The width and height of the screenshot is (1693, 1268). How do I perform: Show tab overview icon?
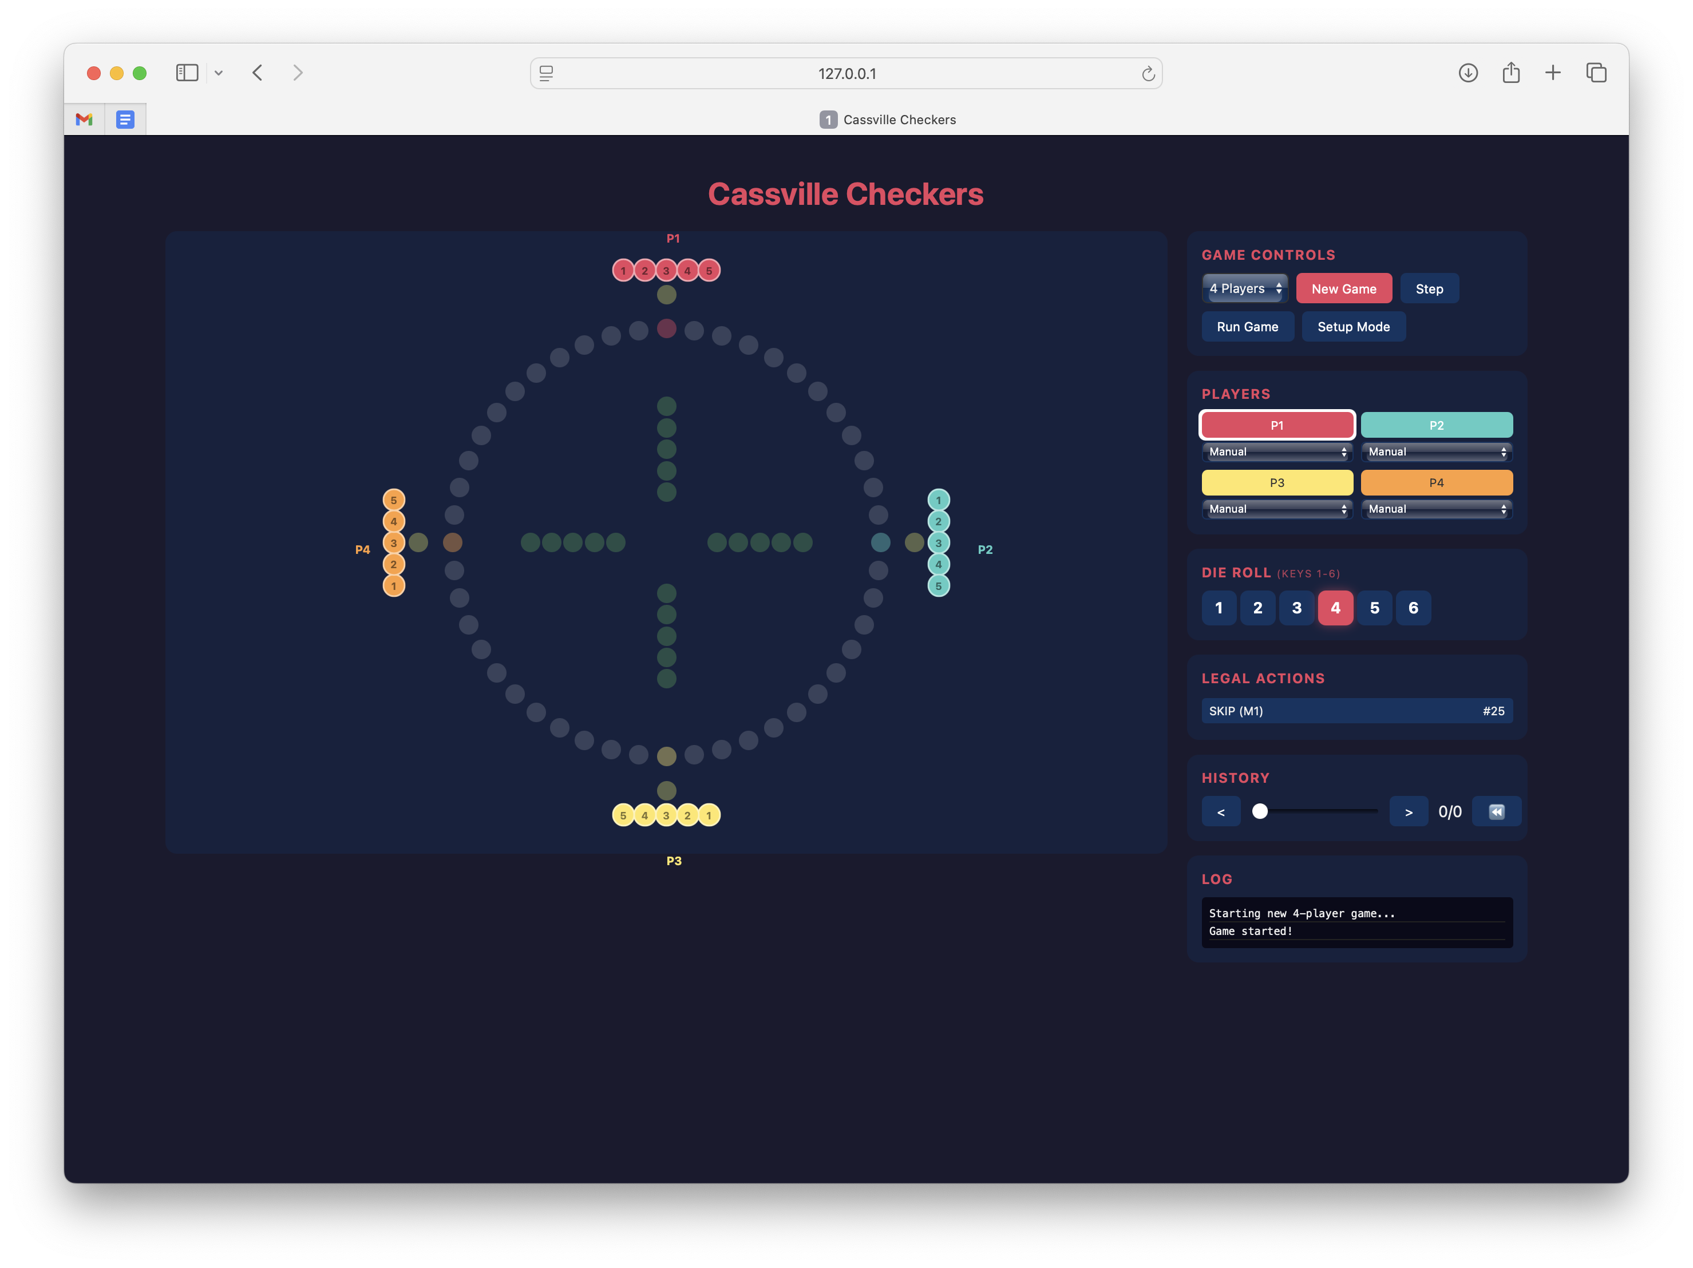coord(1596,73)
